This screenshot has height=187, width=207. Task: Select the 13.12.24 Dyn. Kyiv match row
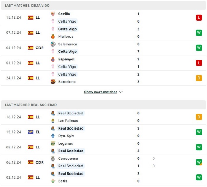pyautogui.click(x=103, y=132)
